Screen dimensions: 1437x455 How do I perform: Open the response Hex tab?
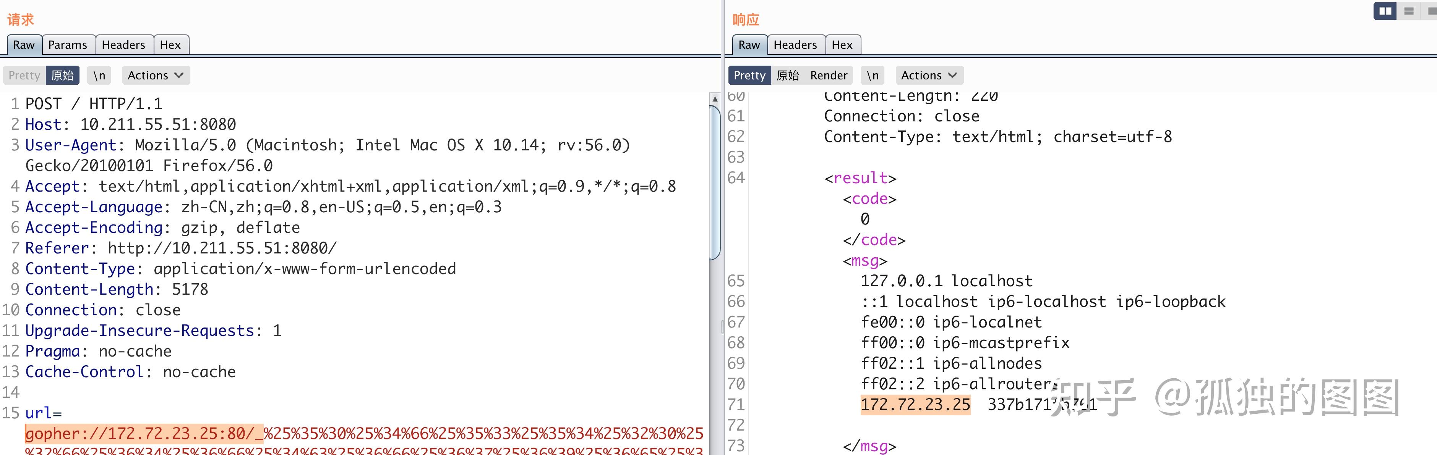[842, 45]
